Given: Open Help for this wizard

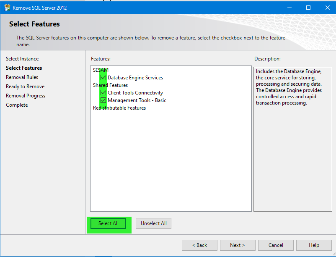Looking at the screenshot, I should 314,245.
